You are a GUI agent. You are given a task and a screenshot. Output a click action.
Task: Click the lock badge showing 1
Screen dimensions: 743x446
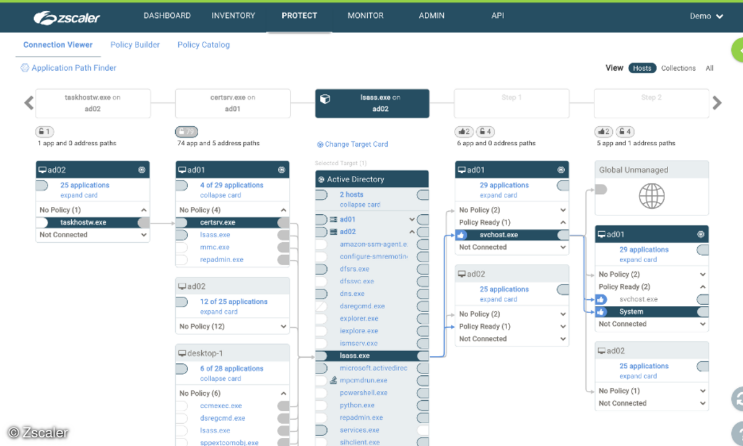click(x=45, y=131)
